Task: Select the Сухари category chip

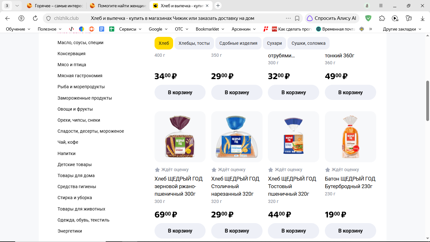Action: (x=274, y=43)
